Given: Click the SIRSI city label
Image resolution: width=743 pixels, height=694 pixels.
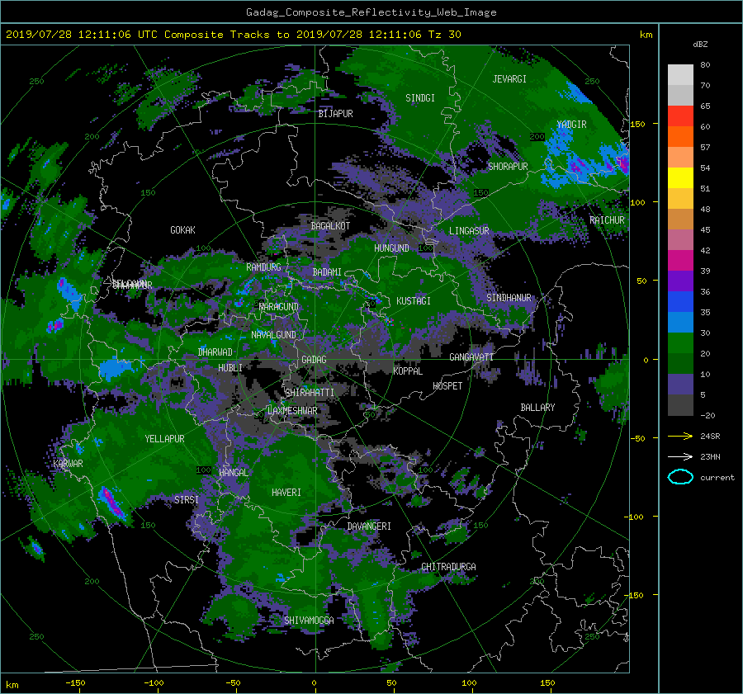Looking at the screenshot, I should 187,500.
